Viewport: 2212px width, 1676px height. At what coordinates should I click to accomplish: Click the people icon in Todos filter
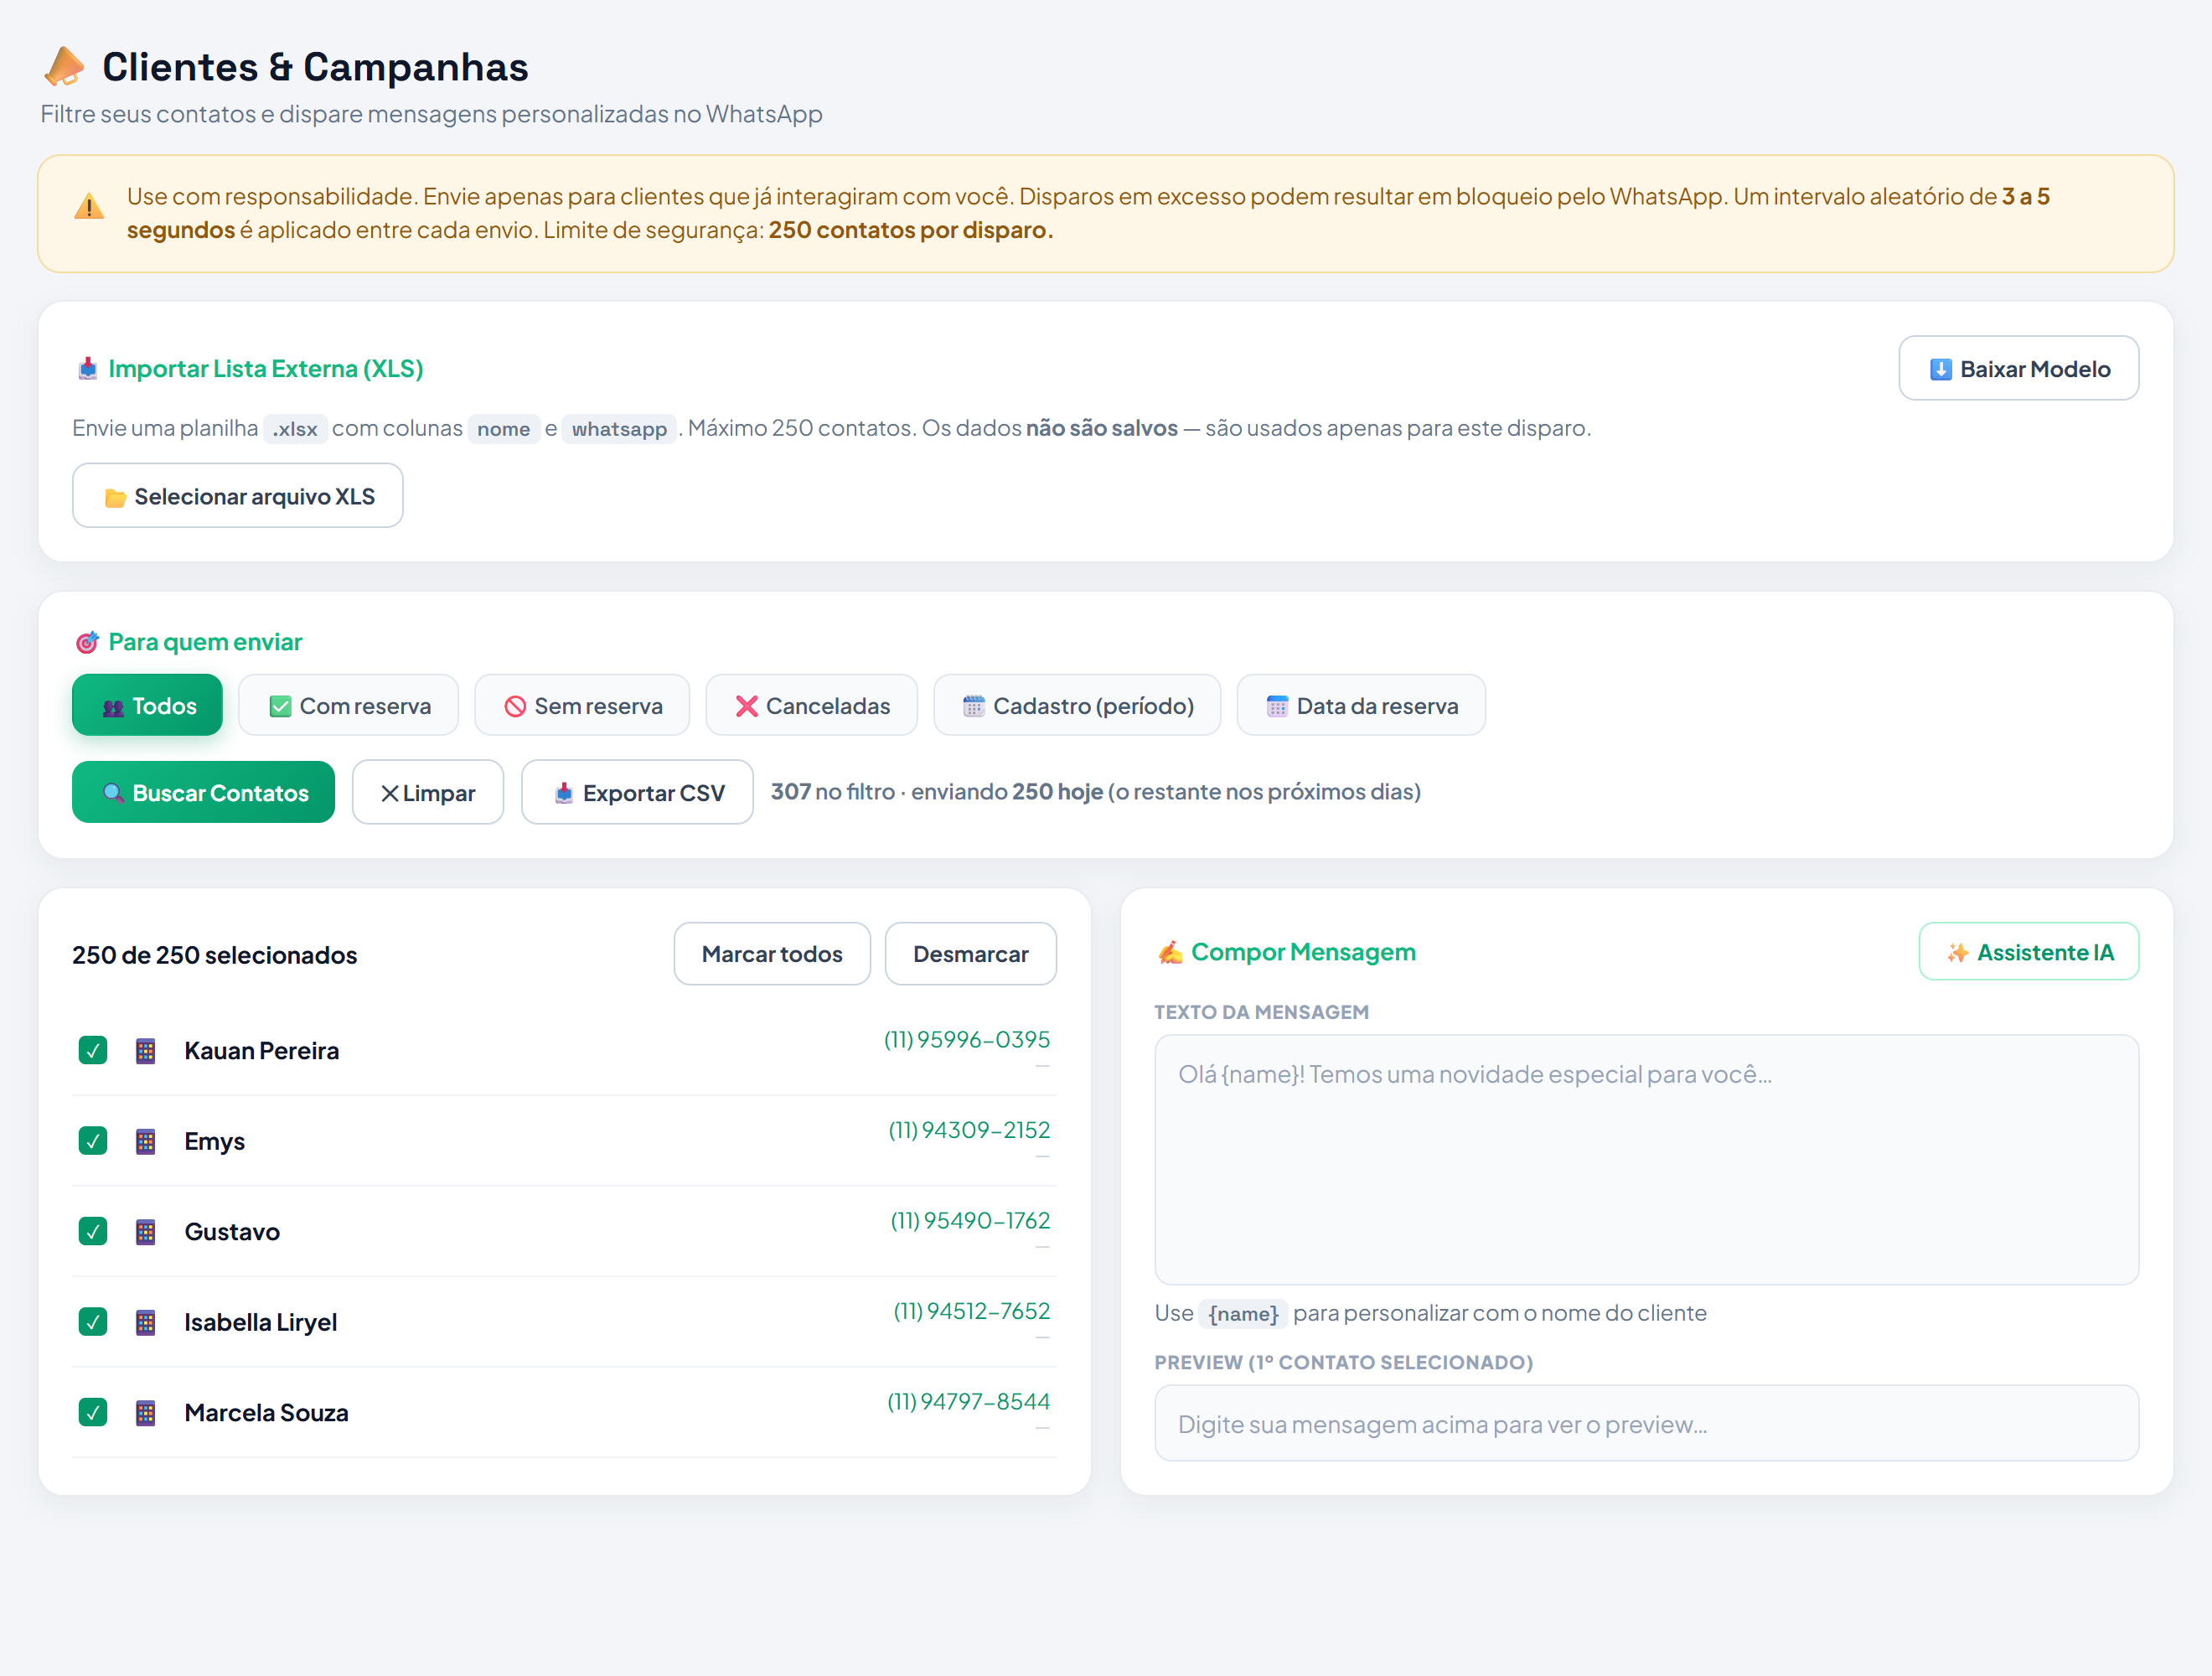click(113, 707)
